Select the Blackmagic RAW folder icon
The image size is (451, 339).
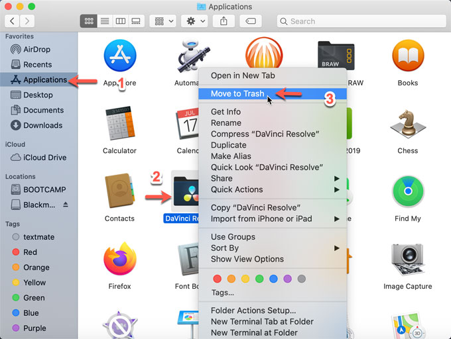click(x=336, y=56)
